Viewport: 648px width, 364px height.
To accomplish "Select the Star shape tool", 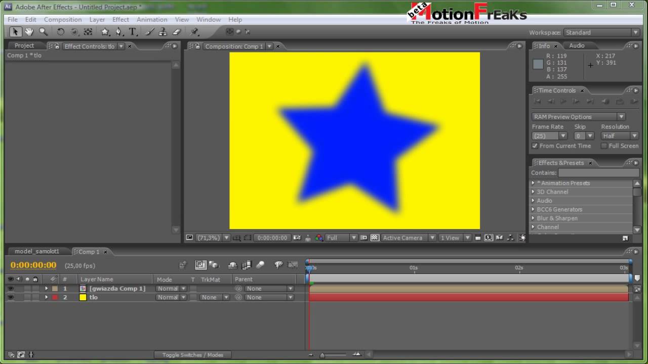I will [x=105, y=32].
